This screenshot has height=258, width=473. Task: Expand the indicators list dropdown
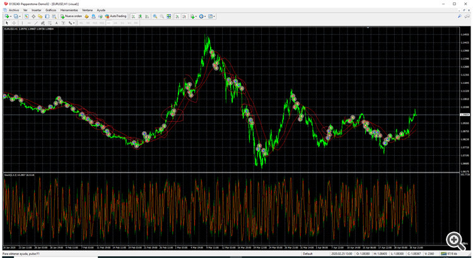pyautogui.click(x=197, y=16)
